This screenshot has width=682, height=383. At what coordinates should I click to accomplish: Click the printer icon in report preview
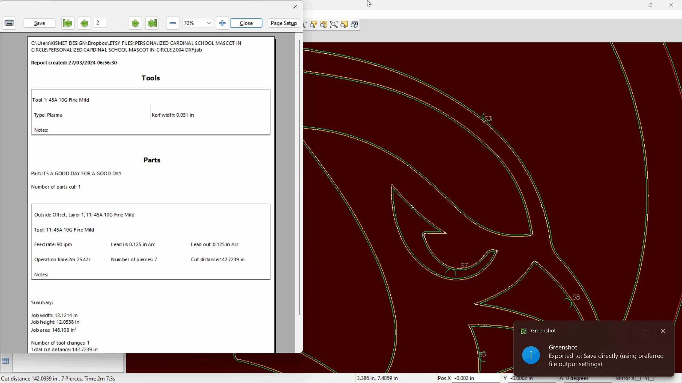point(9,23)
